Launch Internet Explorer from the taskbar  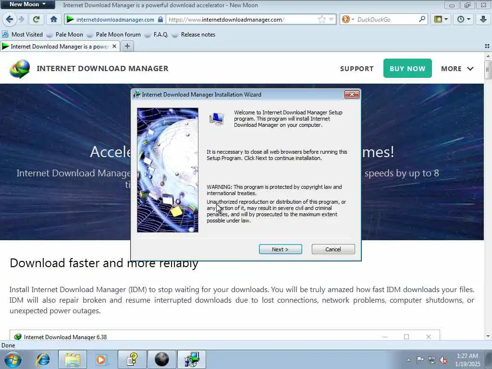click(x=43, y=359)
